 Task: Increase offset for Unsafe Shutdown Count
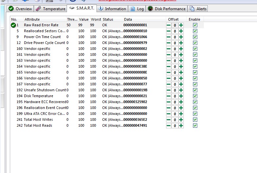181,90
